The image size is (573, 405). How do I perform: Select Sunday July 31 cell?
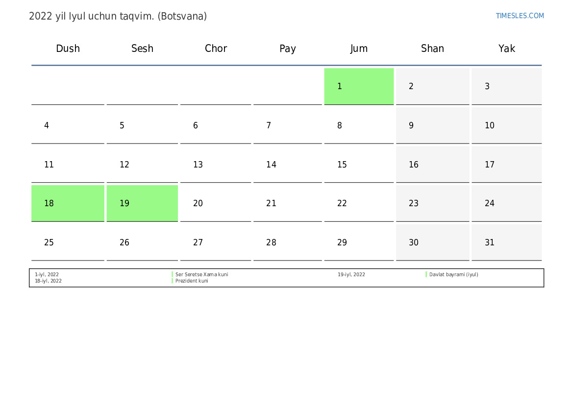pyautogui.click(x=506, y=242)
